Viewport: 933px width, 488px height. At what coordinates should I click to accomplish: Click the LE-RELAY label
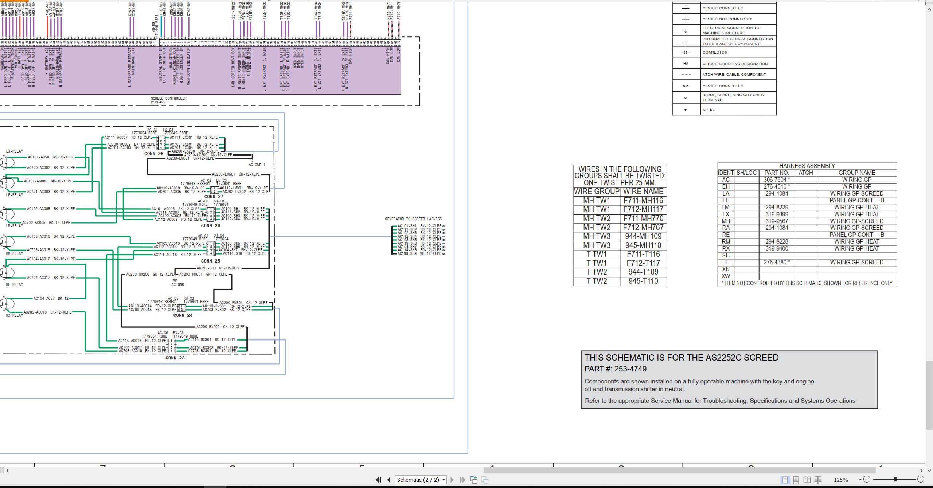click(14, 195)
